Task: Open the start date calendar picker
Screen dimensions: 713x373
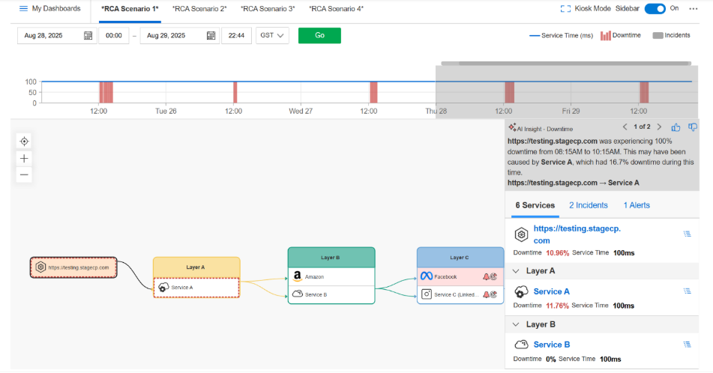Action: click(88, 35)
